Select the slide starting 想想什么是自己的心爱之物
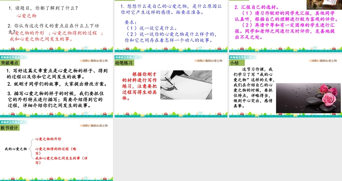 (x=171, y=26)
